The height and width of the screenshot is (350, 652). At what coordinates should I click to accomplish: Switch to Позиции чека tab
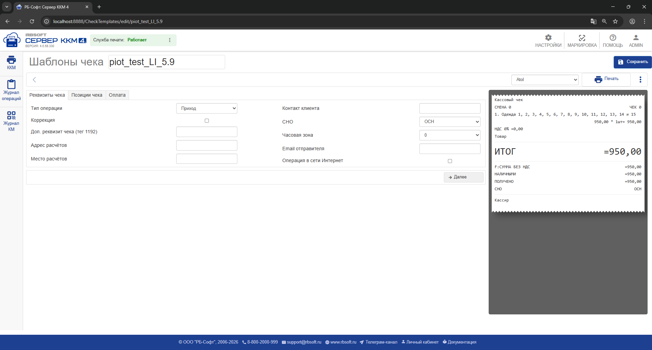87,95
